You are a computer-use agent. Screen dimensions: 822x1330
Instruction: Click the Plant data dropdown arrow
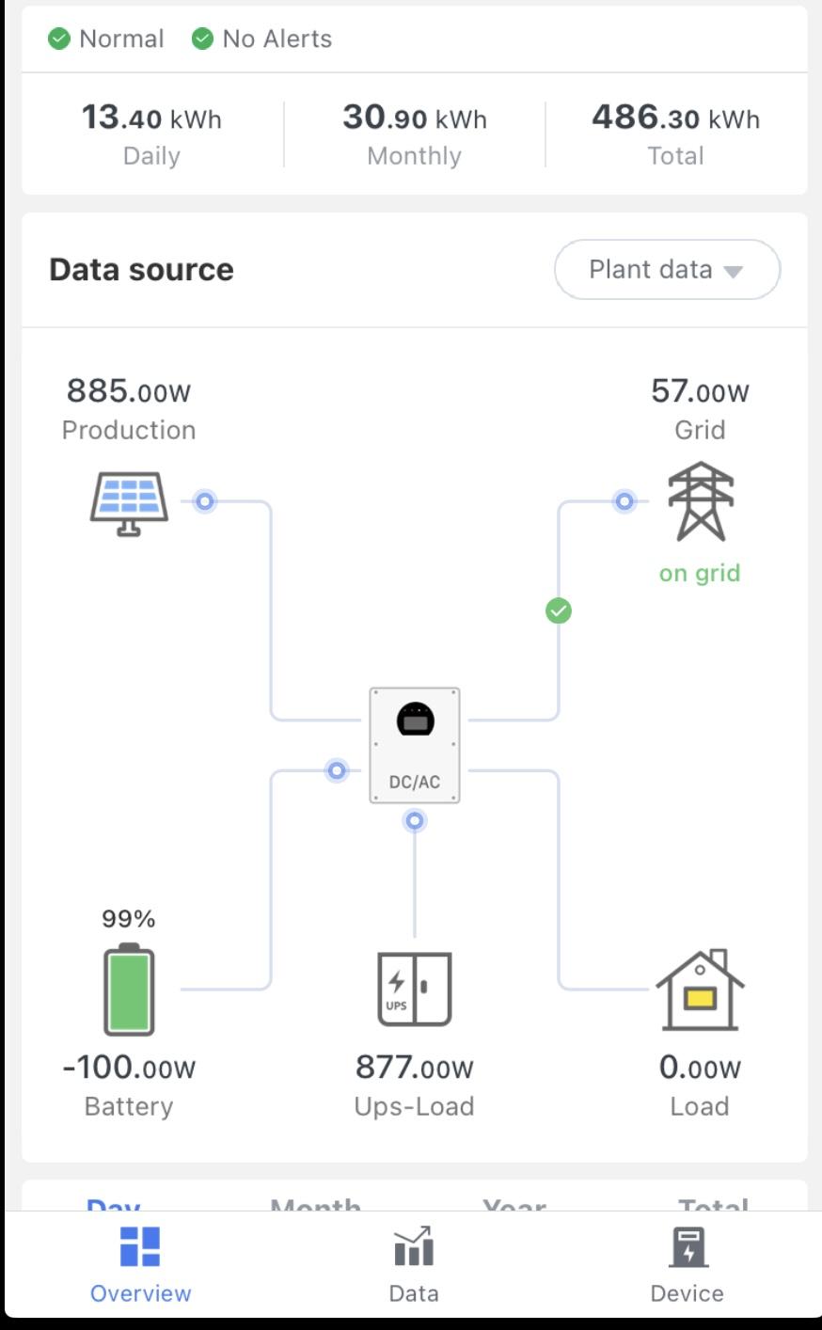pyautogui.click(x=734, y=272)
